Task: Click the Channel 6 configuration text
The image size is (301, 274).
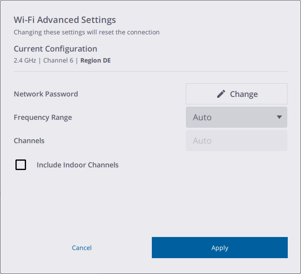Action: coord(58,60)
